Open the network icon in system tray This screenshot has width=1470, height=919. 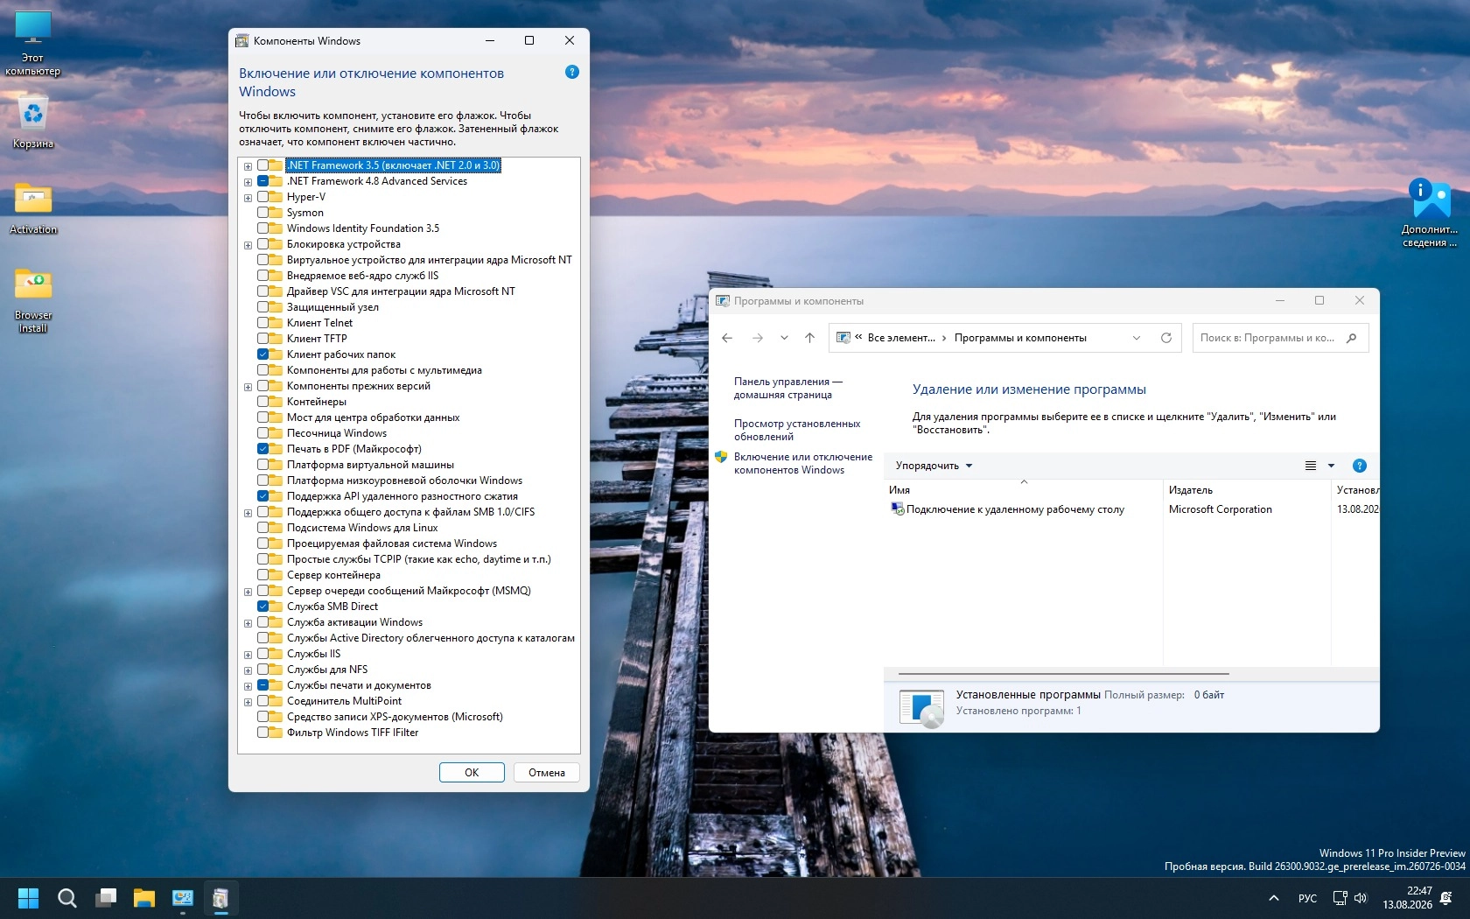(x=1340, y=898)
